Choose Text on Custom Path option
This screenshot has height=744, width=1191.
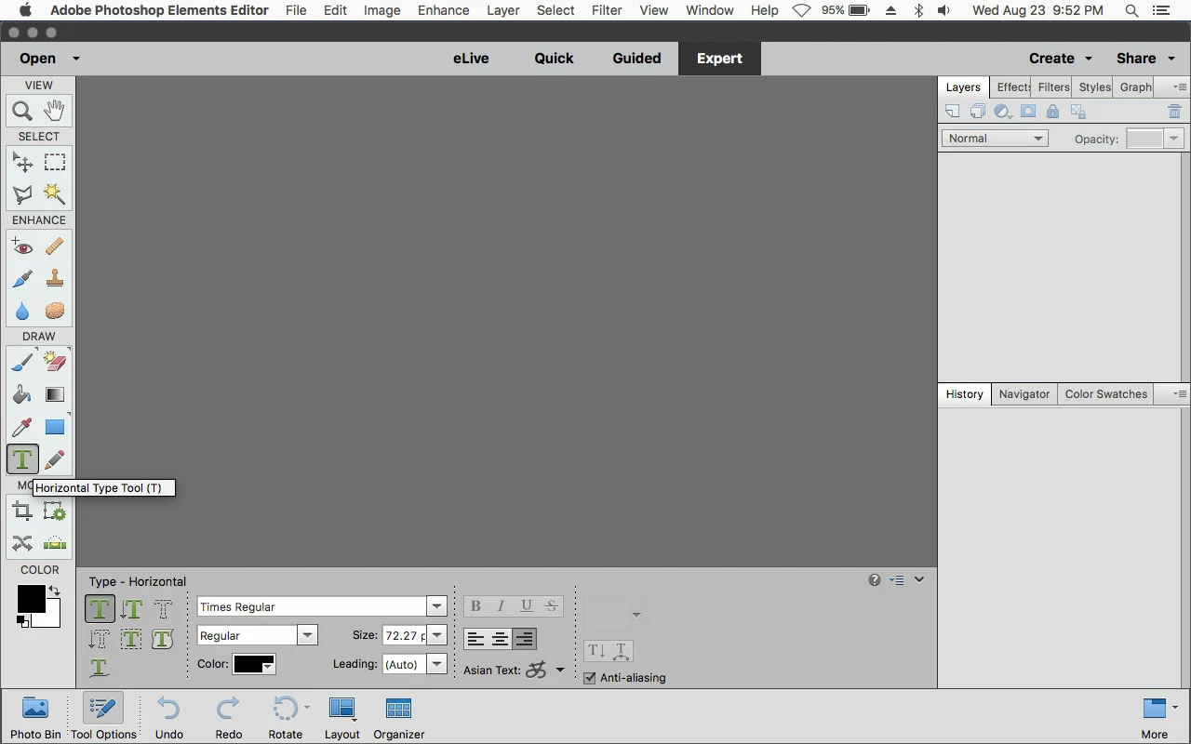tap(100, 667)
